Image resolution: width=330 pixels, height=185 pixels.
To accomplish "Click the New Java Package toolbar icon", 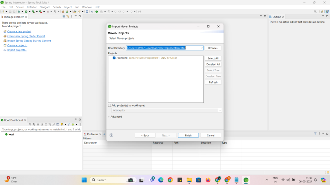I will (x=63, y=12).
